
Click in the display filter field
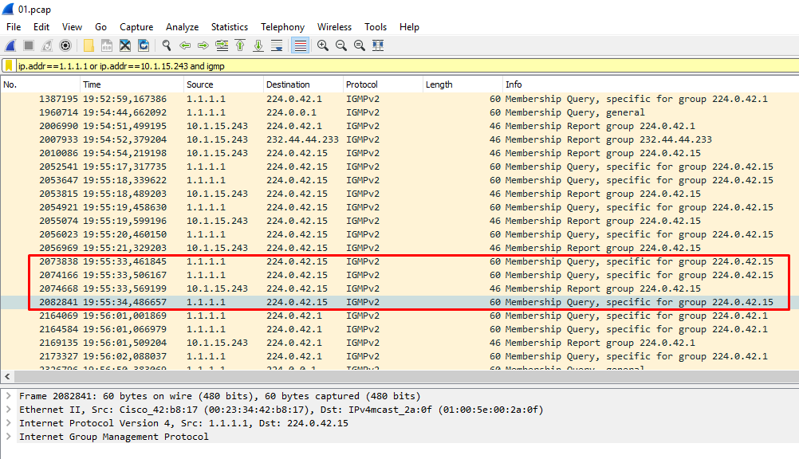tap(407, 65)
